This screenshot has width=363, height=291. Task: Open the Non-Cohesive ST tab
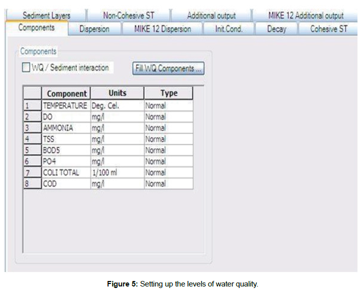point(128,16)
